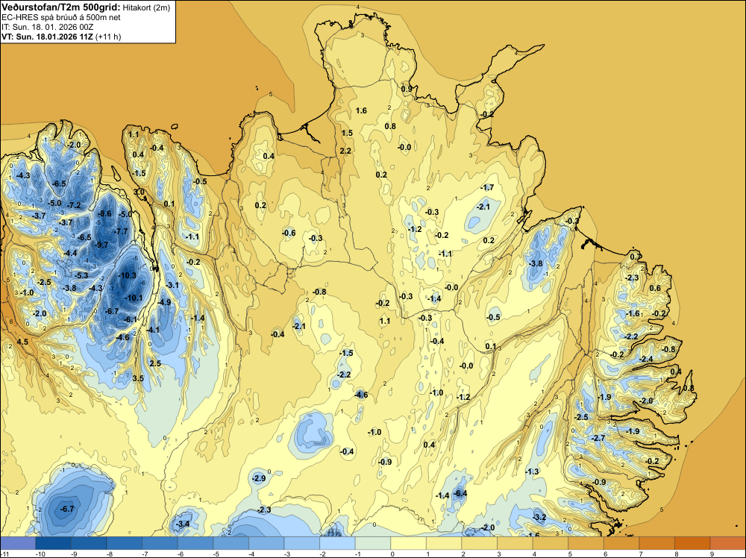Pick the legend swatch between 0 and 1

(x=408, y=543)
